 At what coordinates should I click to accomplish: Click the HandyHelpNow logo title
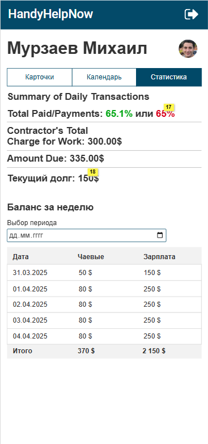click(50, 14)
